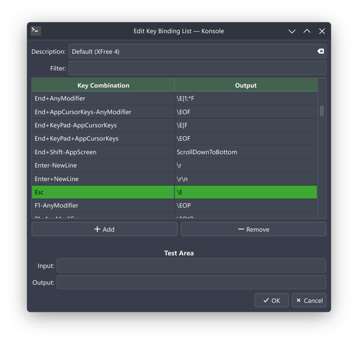
Task: Select the Enter-NewLine key binding
Action: tap(103, 165)
